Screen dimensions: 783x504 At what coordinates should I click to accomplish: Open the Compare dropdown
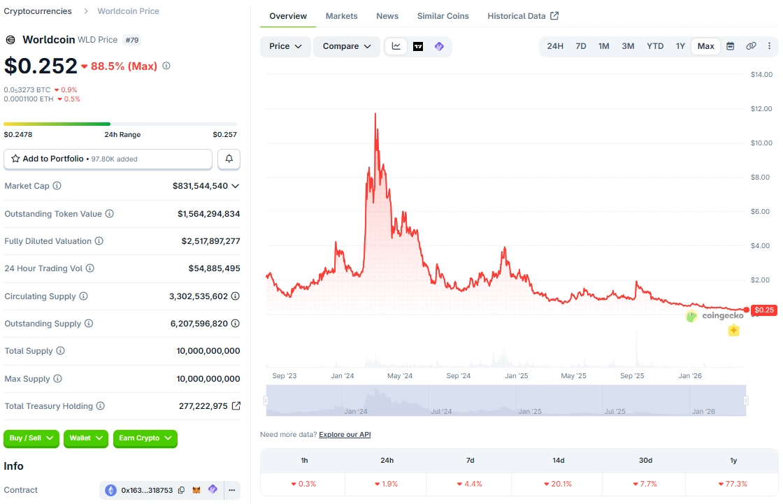point(347,47)
